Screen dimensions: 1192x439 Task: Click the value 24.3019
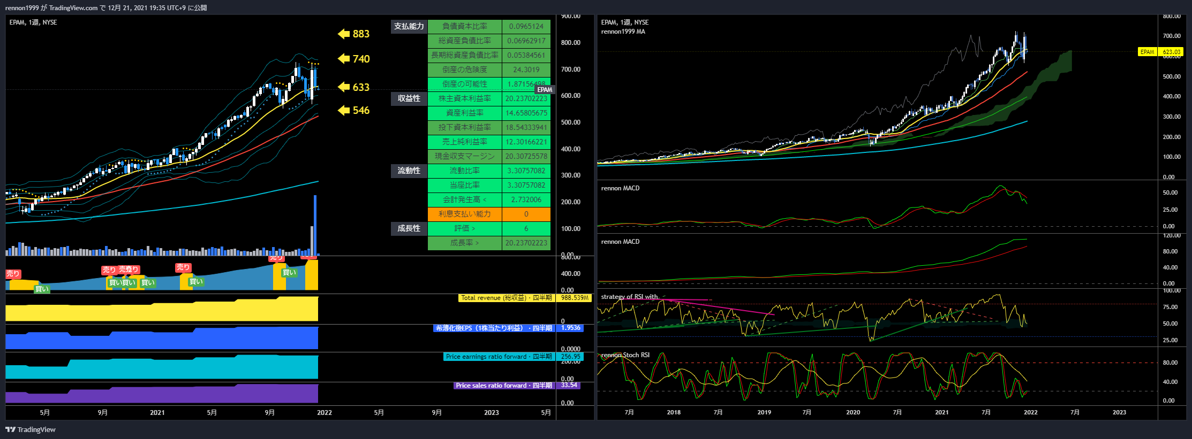(x=526, y=70)
